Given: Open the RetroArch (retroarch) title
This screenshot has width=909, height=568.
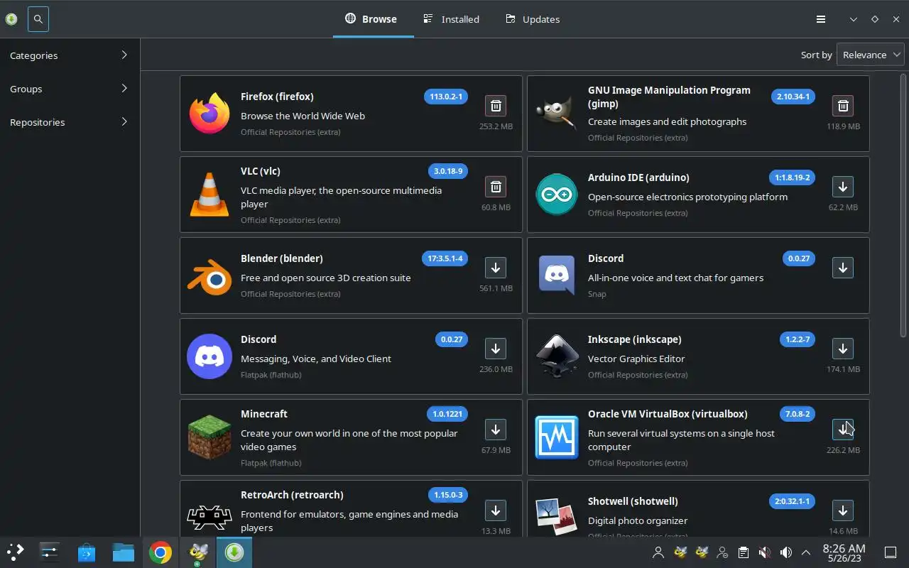Looking at the screenshot, I should click(292, 495).
